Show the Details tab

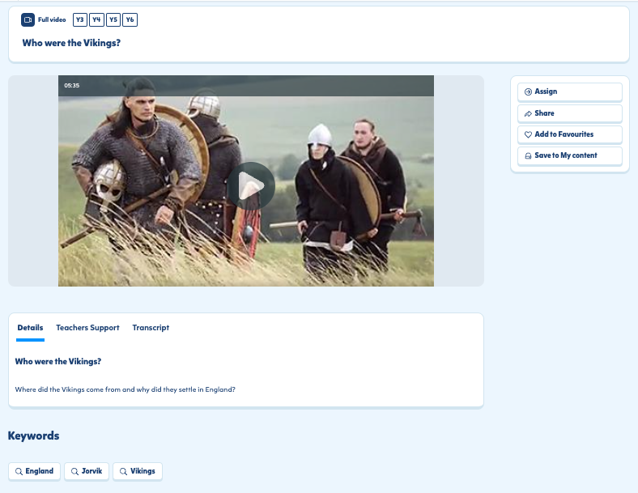(30, 328)
